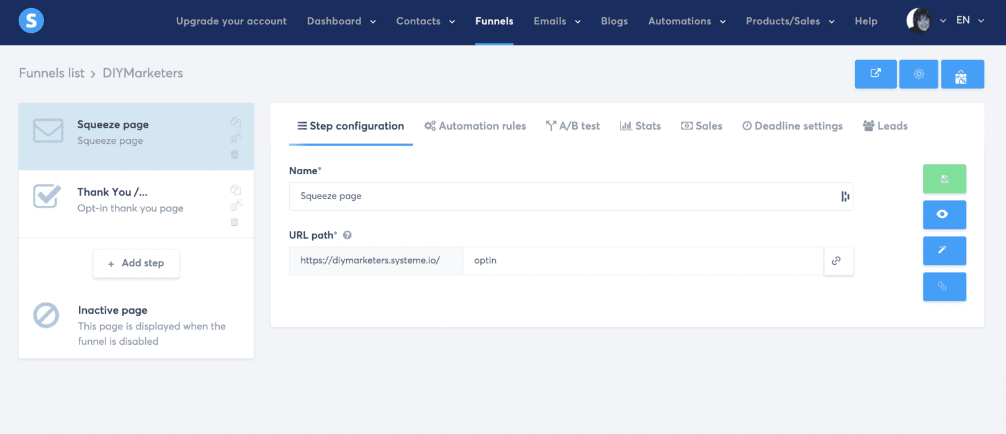Click the help question mark beside URL path
1006x434 pixels.
click(348, 235)
